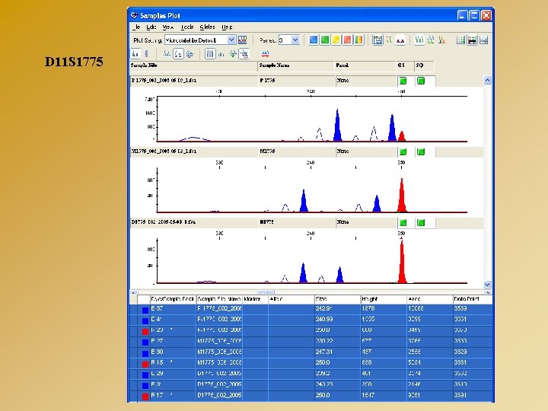Click the horizontal scrollbar left arrow
Screen dimensions: 548x411
point(133,292)
